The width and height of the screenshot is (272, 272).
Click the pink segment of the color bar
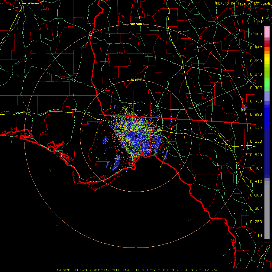(x=267, y=32)
